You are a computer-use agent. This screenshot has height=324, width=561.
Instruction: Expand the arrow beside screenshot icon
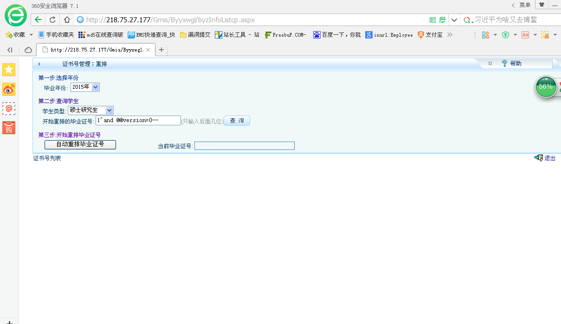point(555,35)
